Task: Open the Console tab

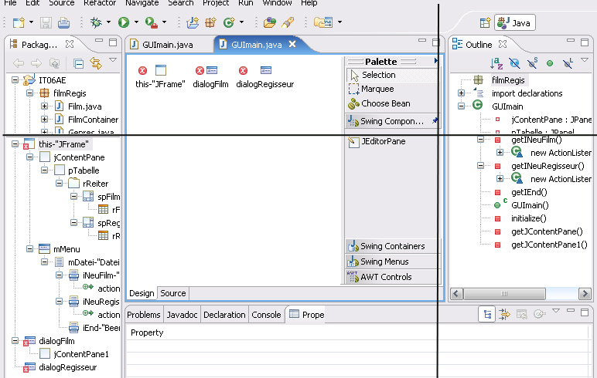Action: 266,315
